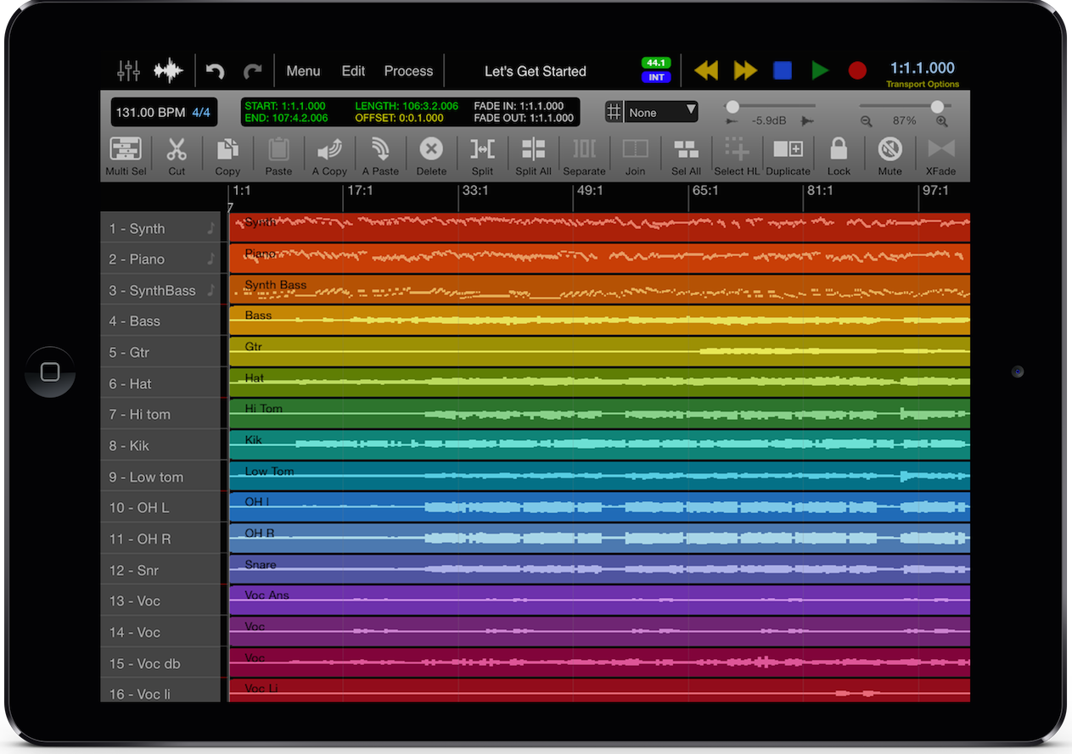This screenshot has height=754, width=1072.
Task: Toggle the Lock on region
Action: 839,150
